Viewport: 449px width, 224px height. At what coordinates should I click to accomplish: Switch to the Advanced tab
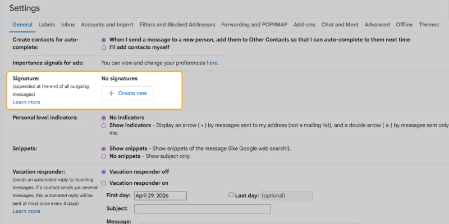[377, 25]
